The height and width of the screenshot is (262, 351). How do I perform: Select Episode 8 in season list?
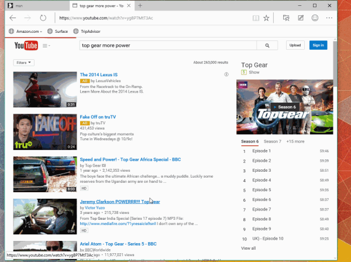click(x=286, y=219)
